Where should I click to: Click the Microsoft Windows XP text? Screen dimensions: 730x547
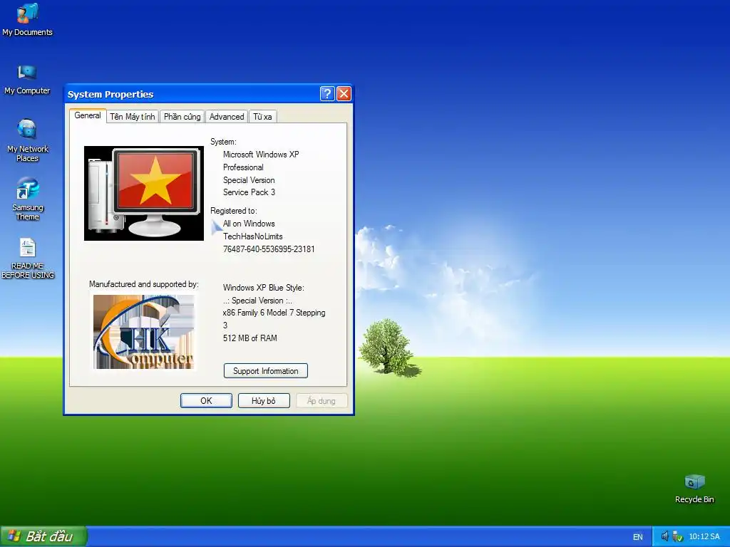261,155
